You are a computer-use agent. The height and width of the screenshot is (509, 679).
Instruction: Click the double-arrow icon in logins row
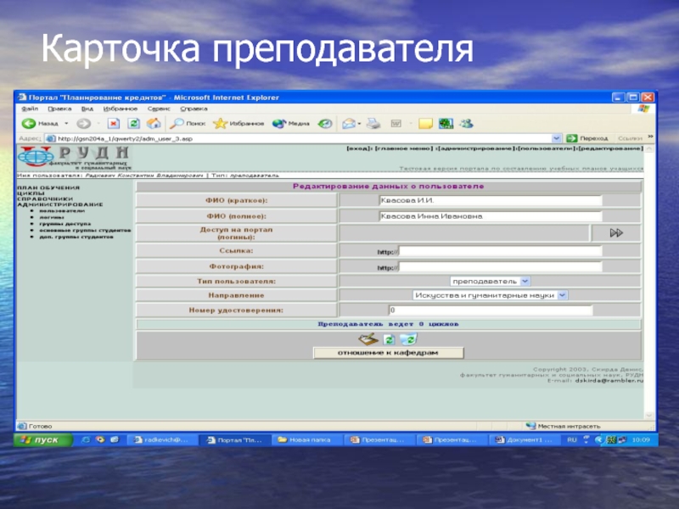(x=616, y=232)
